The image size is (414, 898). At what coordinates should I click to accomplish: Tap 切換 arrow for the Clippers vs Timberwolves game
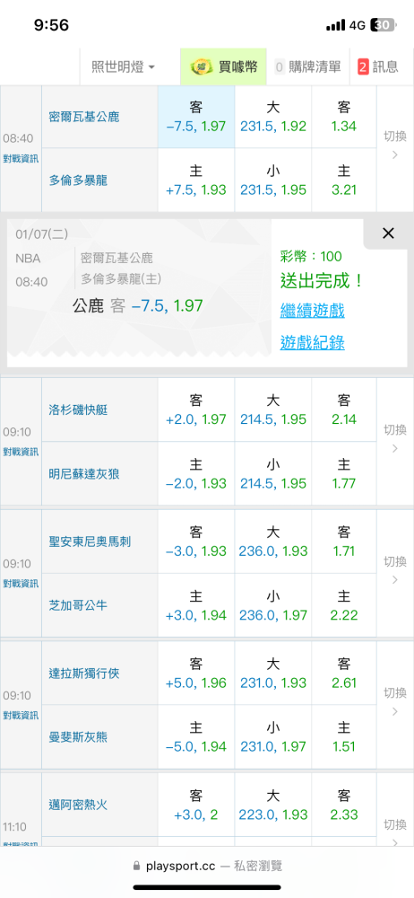click(394, 439)
